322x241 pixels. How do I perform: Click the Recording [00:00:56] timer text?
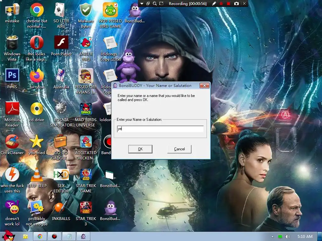point(187,4)
